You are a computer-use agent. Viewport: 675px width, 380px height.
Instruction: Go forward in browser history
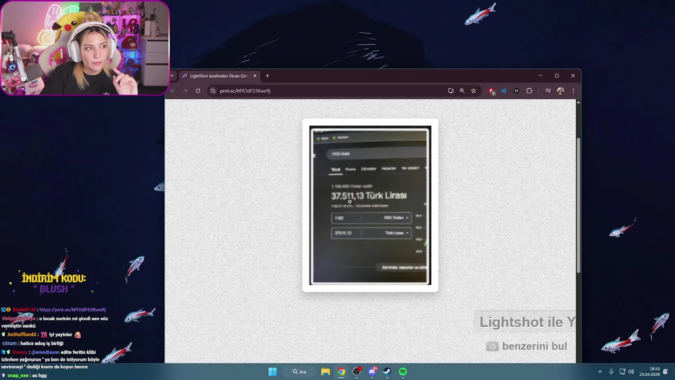(x=185, y=91)
